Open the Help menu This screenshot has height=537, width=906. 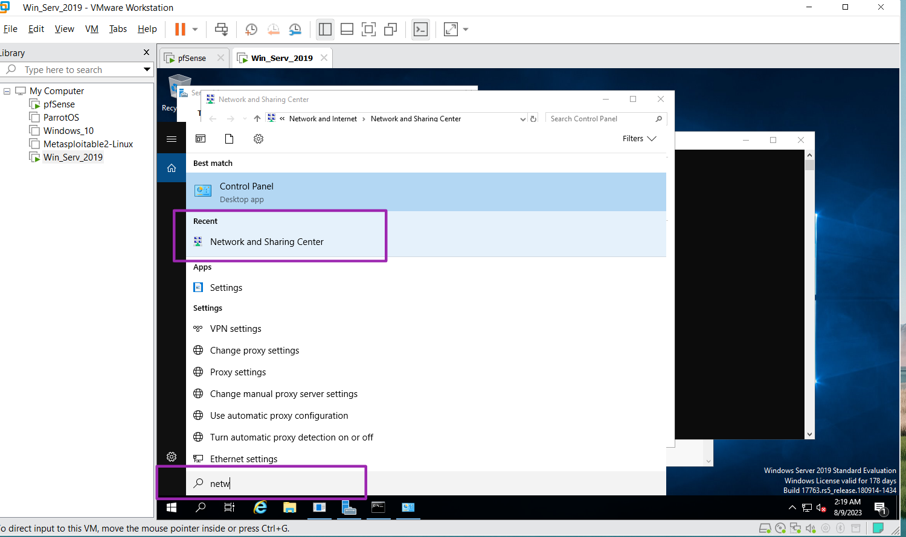coord(147,29)
